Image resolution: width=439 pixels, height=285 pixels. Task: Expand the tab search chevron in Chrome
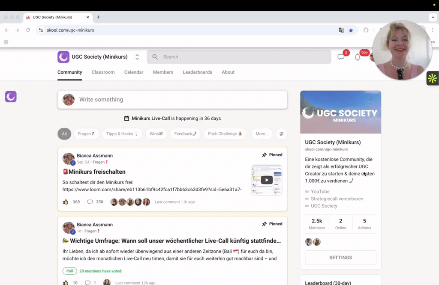pyautogui.click(x=433, y=17)
